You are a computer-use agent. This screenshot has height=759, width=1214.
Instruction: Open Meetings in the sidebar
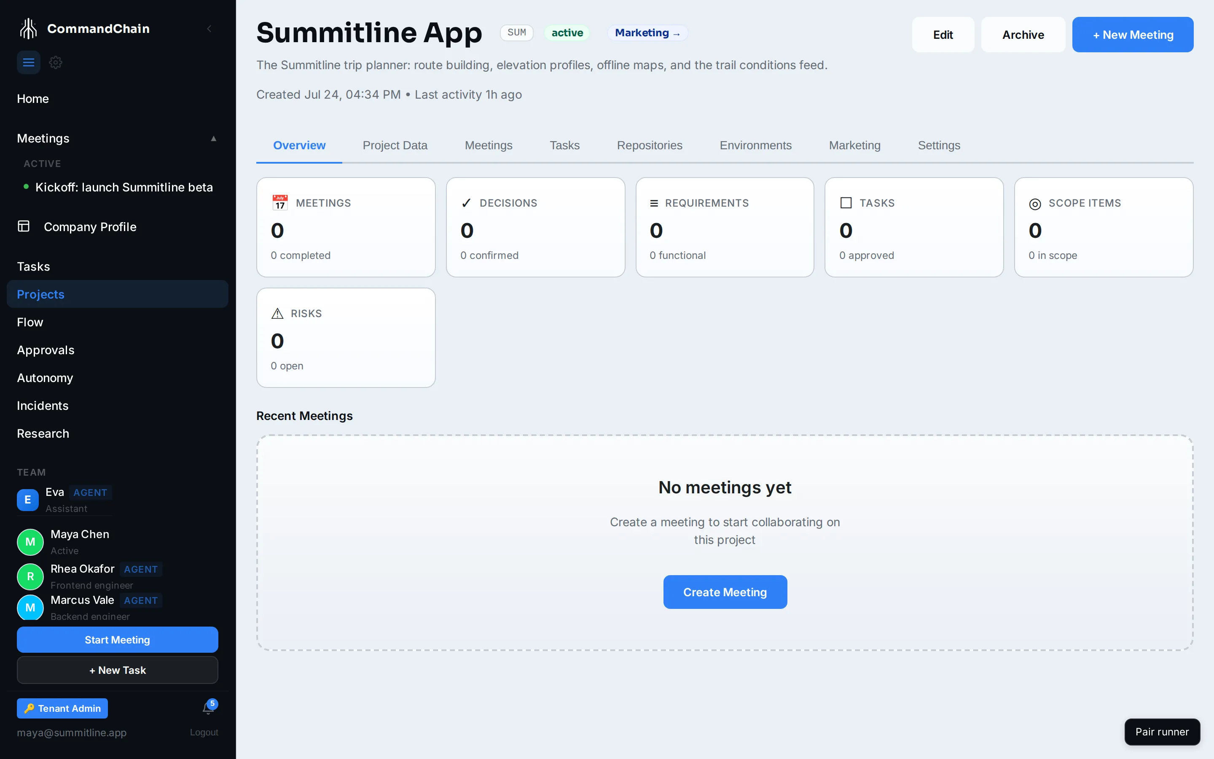pyautogui.click(x=43, y=138)
